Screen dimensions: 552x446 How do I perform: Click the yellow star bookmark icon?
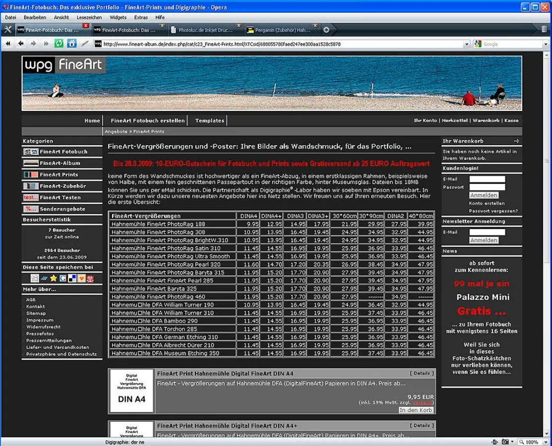[53, 278]
